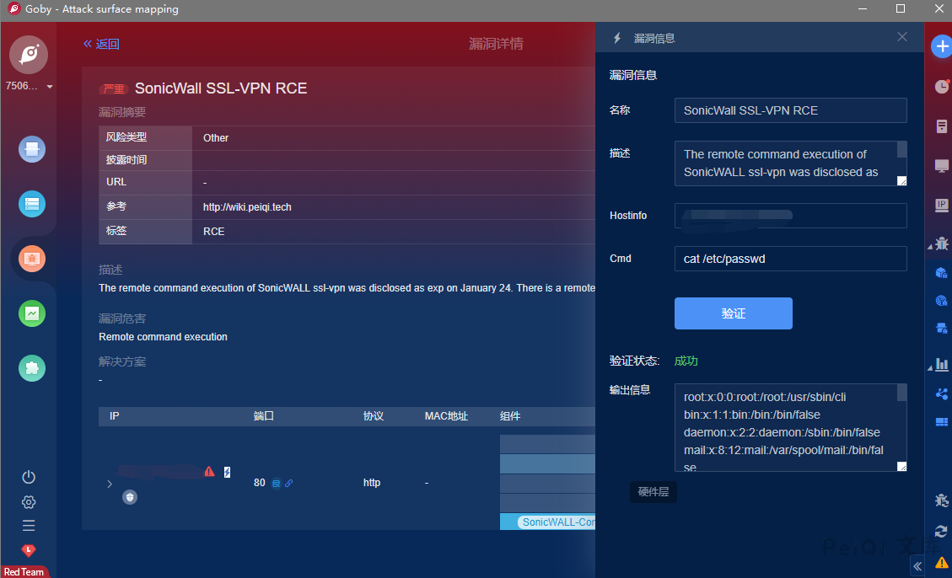
Task: Click the blue plus new scan button
Action: [941, 47]
